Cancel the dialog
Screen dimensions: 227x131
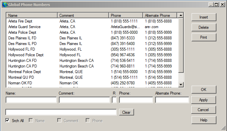[204, 110]
